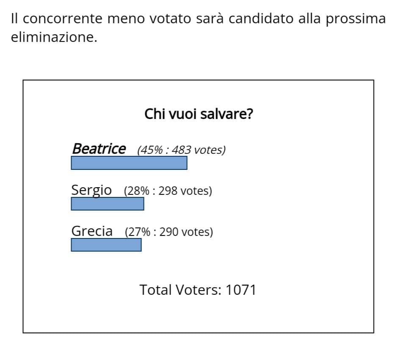Image resolution: width=393 pixels, height=360 pixels.
Task: Click the "Total Voters: 1071" text
Action: (x=198, y=290)
